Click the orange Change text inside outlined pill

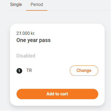[x=84, y=71]
